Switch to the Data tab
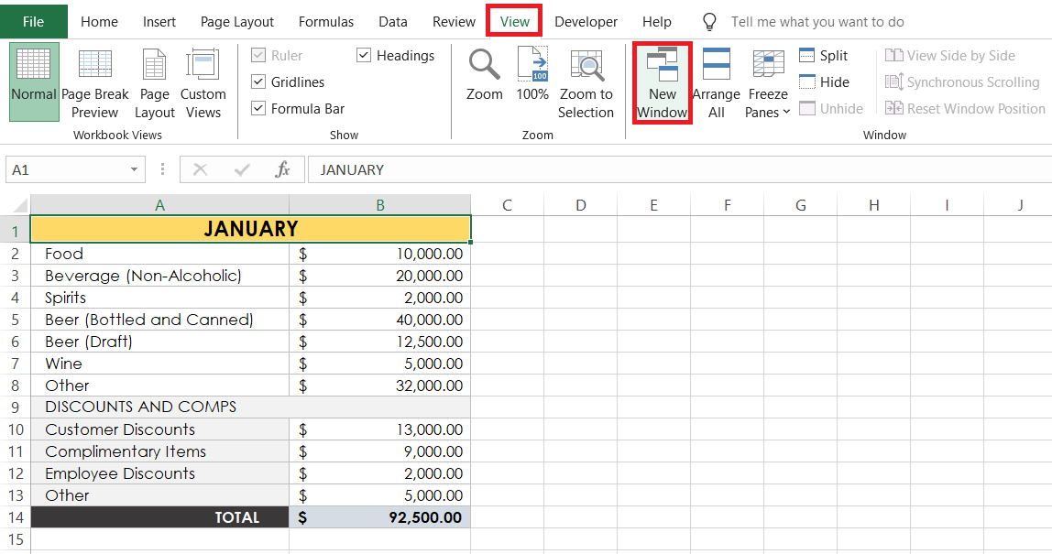 392,21
